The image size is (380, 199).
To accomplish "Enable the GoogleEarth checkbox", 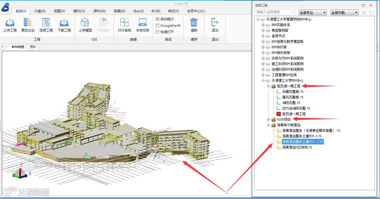I will tap(157, 25).
